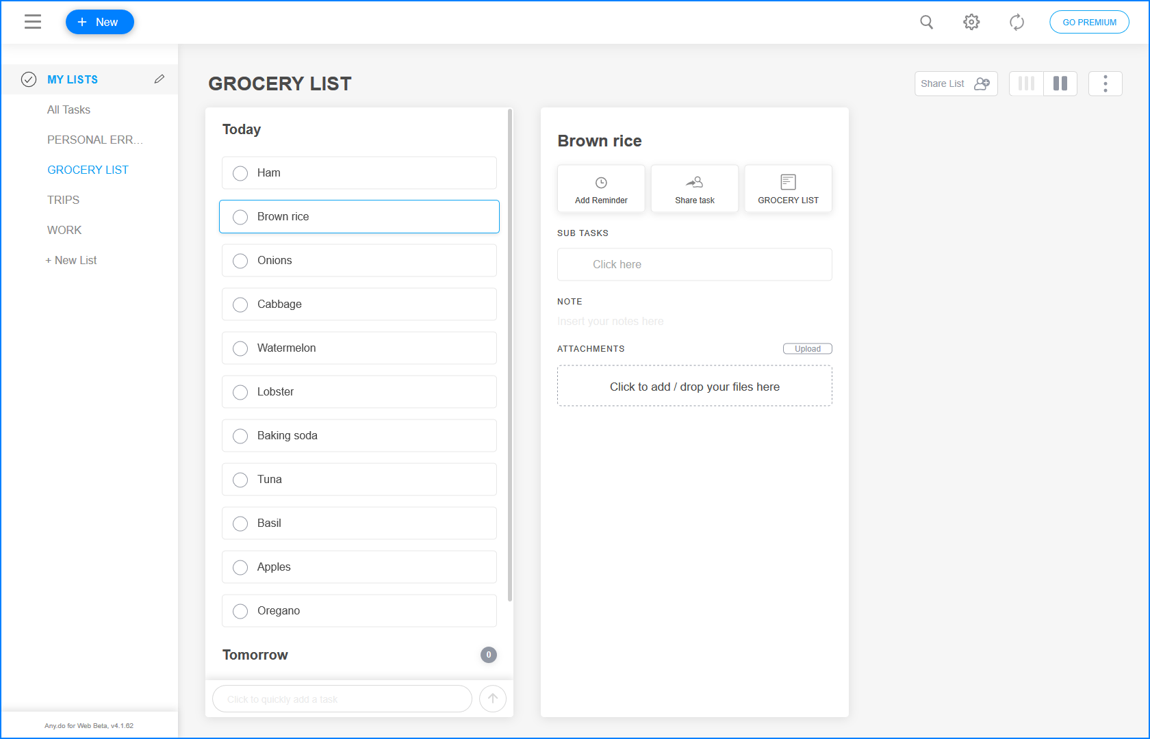The image size is (1150, 739).
Task: Click the GO PREMIUM button
Action: (x=1089, y=22)
